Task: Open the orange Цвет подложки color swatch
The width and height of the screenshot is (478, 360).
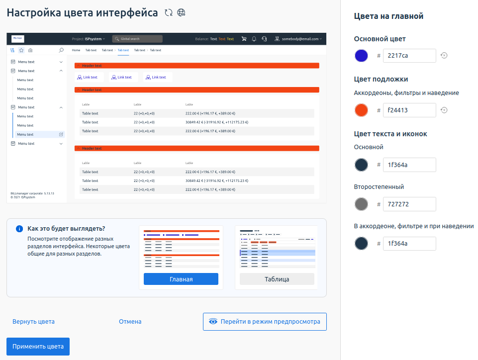Action: point(361,110)
